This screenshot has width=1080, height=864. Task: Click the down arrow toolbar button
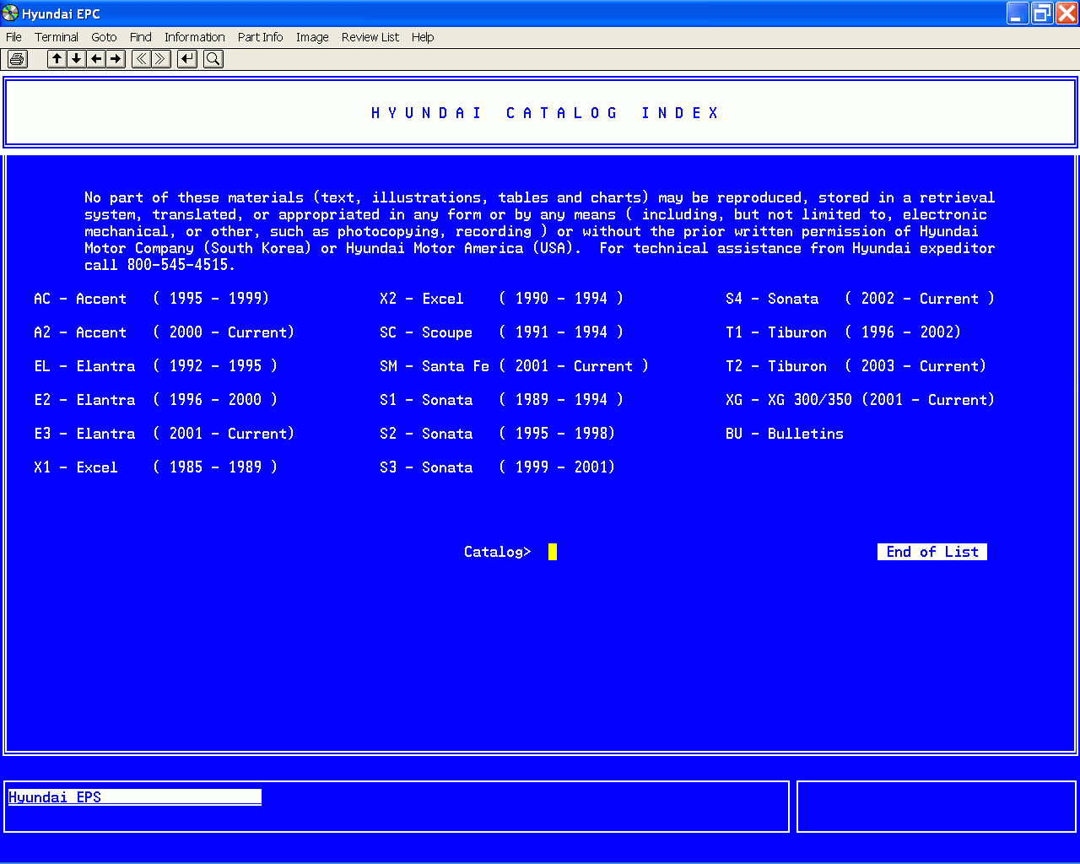(76, 58)
